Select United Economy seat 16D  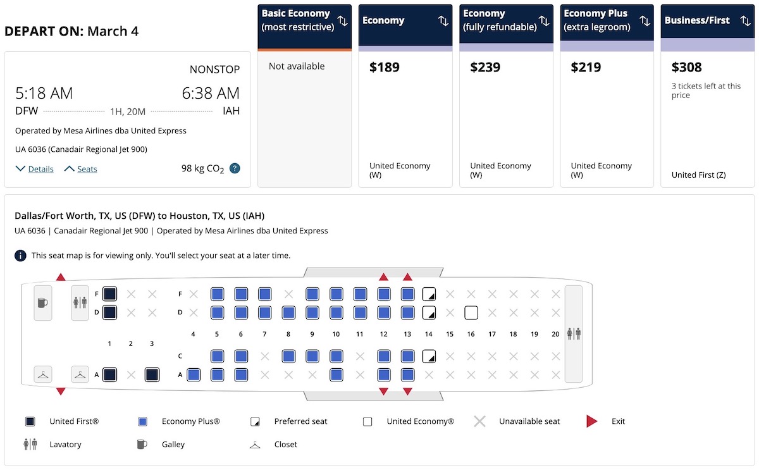click(471, 312)
